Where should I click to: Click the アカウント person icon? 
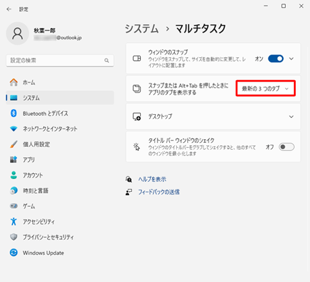[x=14, y=175]
